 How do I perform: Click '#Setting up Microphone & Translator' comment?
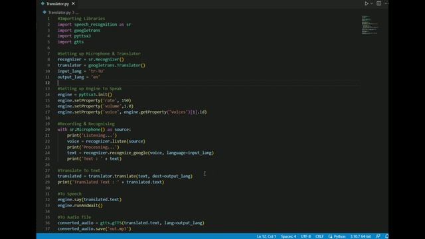[x=99, y=54]
